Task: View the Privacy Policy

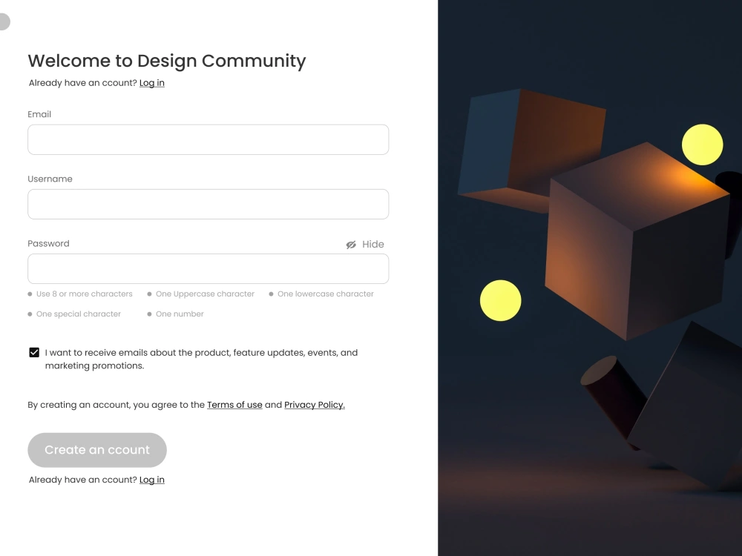Action: [x=314, y=405]
